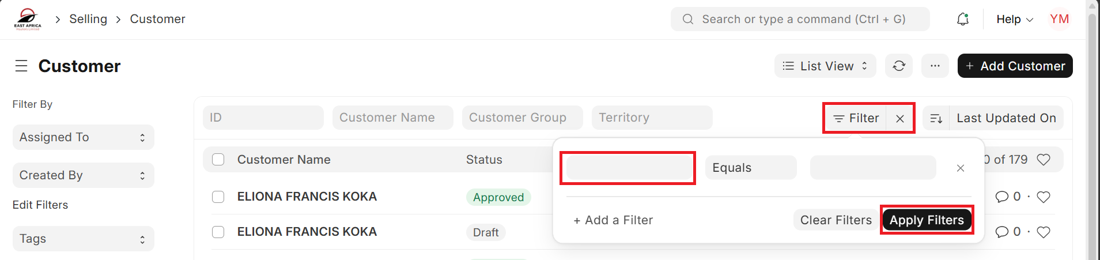Click Add Customer button
This screenshot has width=1100, height=260.
click(x=1015, y=66)
